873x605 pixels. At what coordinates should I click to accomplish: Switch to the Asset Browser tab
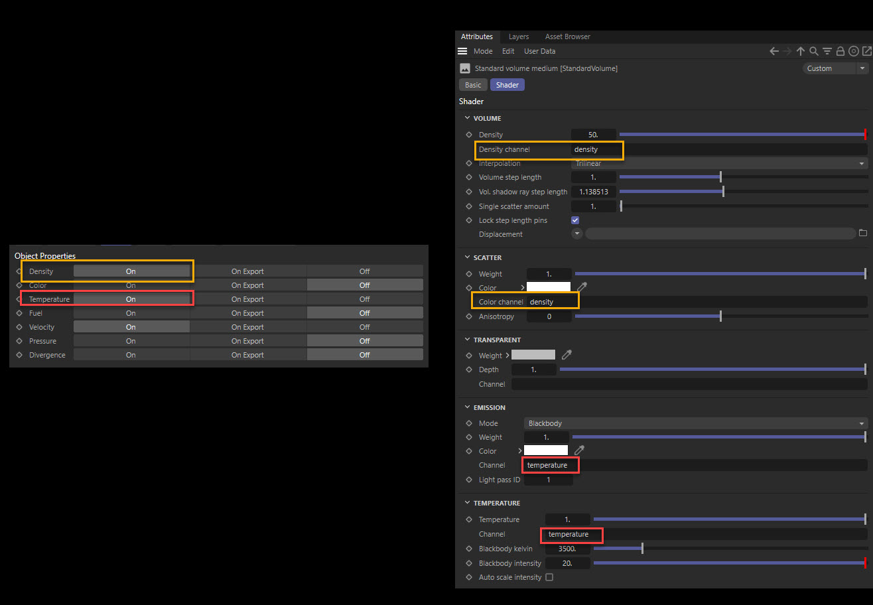pos(567,36)
